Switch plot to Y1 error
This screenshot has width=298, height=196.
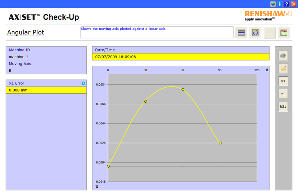[x=283, y=94]
